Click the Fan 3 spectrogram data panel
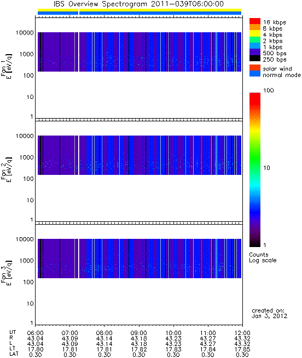The width and height of the screenshot is (302, 358). pyautogui.click(x=140, y=258)
